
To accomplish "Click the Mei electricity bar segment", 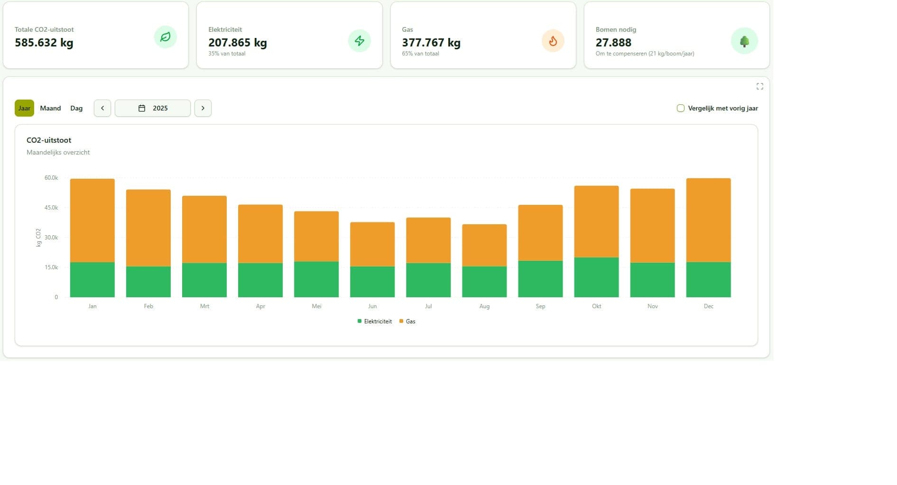I will [316, 279].
